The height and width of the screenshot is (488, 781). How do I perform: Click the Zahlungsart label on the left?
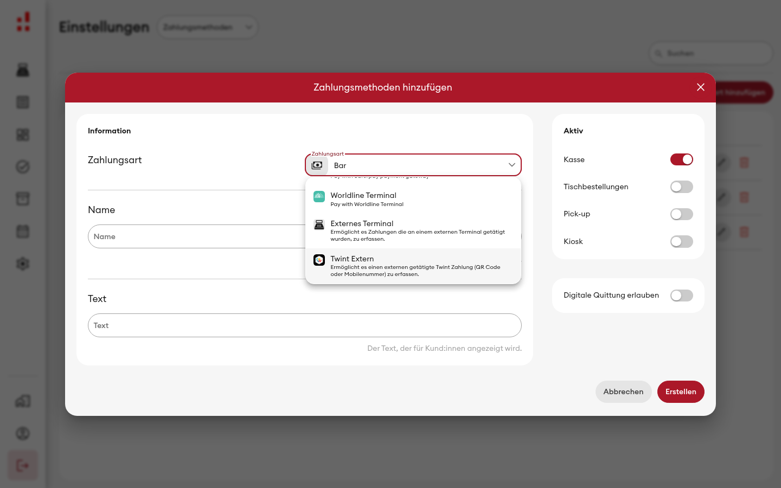pyautogui.click(x=114, y=160)
